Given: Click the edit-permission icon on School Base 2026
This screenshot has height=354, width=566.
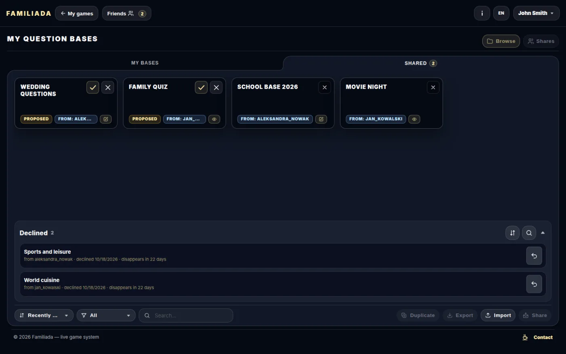Looking at the screenshot, I should pos(321,119).
